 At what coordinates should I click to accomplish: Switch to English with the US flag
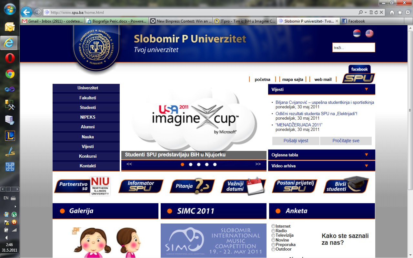pyautogui.click(x=369, y=33)
